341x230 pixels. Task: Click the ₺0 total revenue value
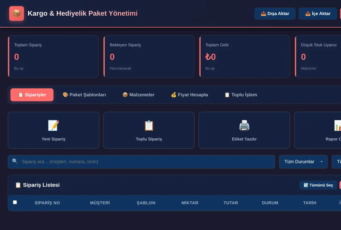(x=211, y=57)
